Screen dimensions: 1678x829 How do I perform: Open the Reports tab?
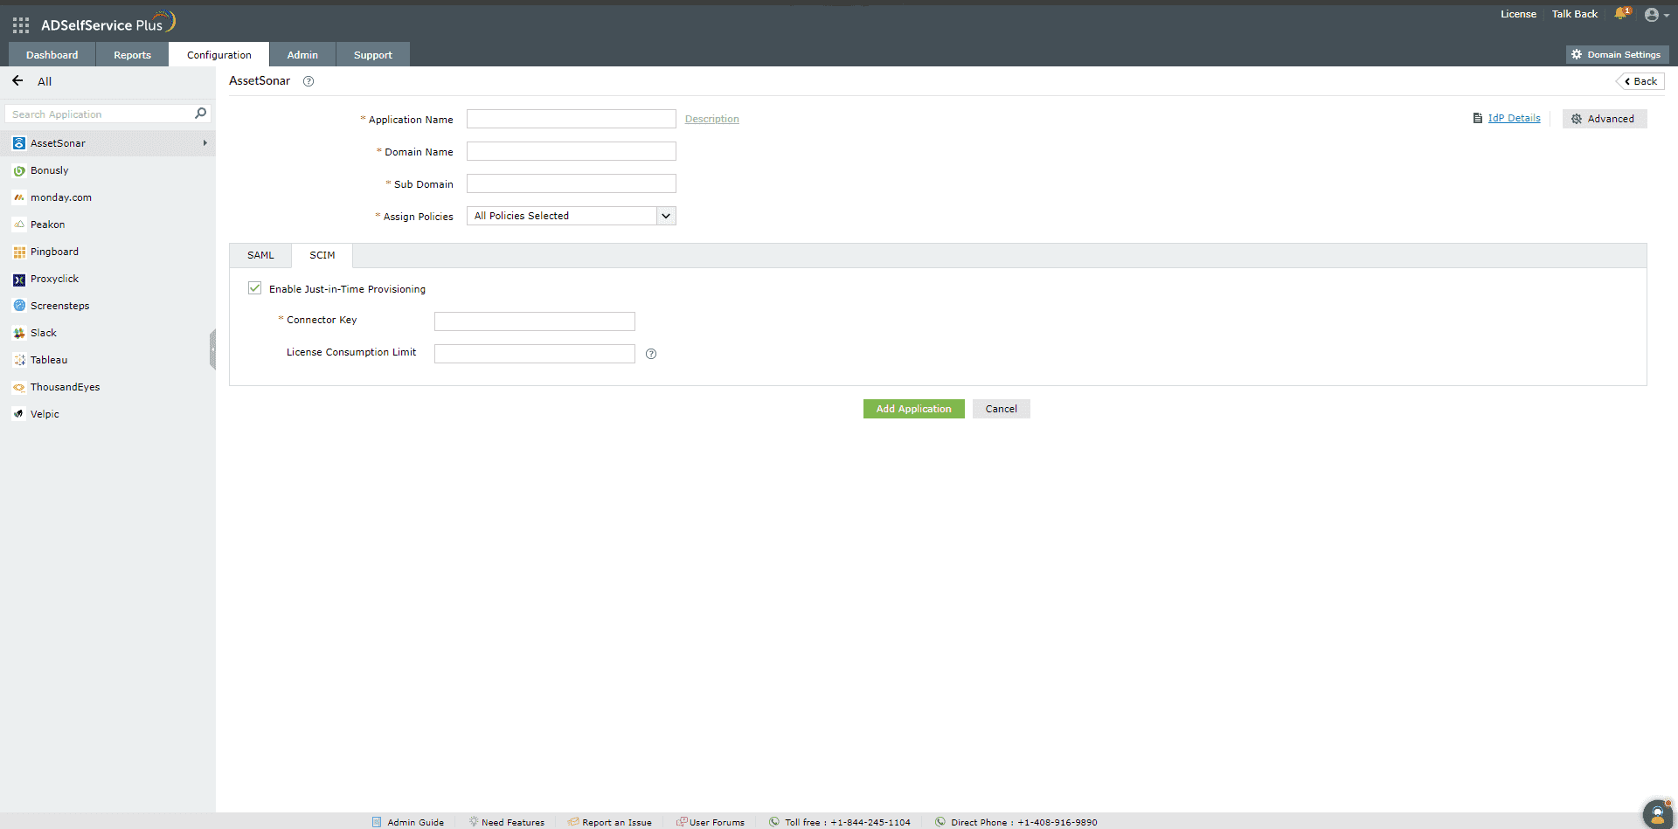[x=133, y=54]
